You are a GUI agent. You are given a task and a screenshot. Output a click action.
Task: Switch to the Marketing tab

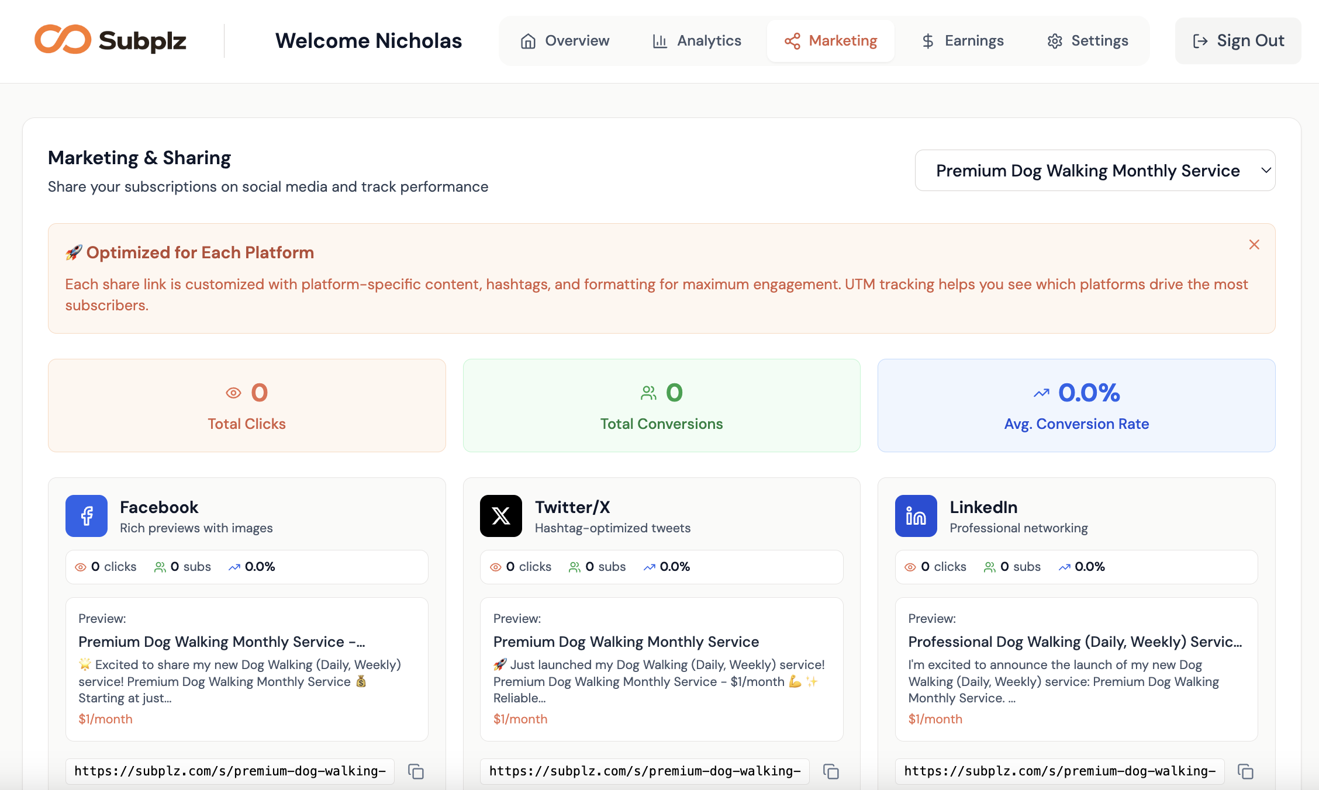click(831, 41)
